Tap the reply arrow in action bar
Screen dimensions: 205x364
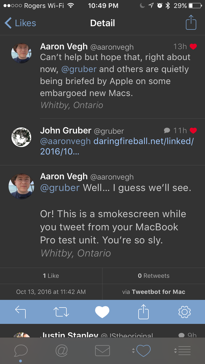point(20,312)
